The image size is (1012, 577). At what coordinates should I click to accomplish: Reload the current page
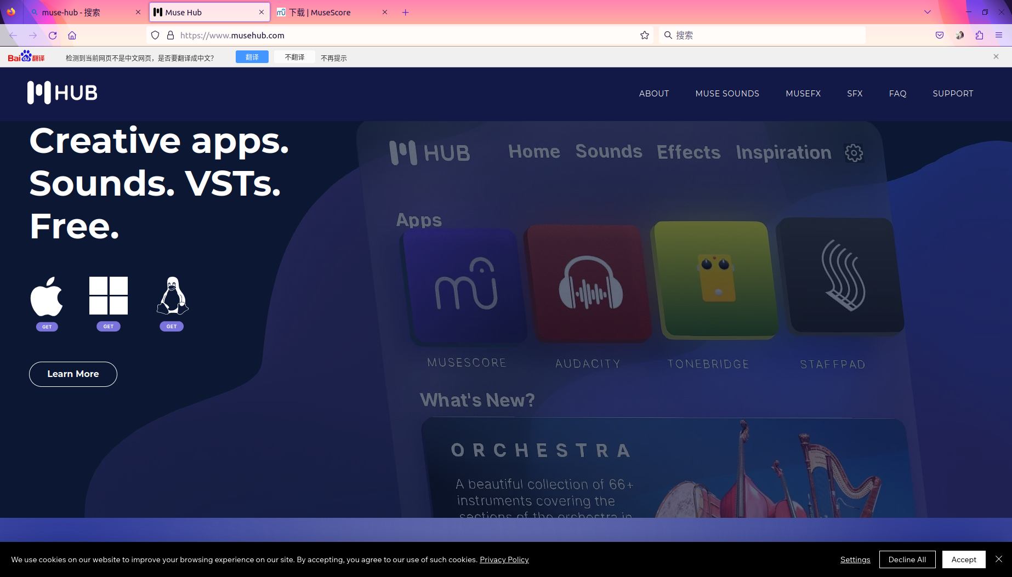click(x=53, y=36)
